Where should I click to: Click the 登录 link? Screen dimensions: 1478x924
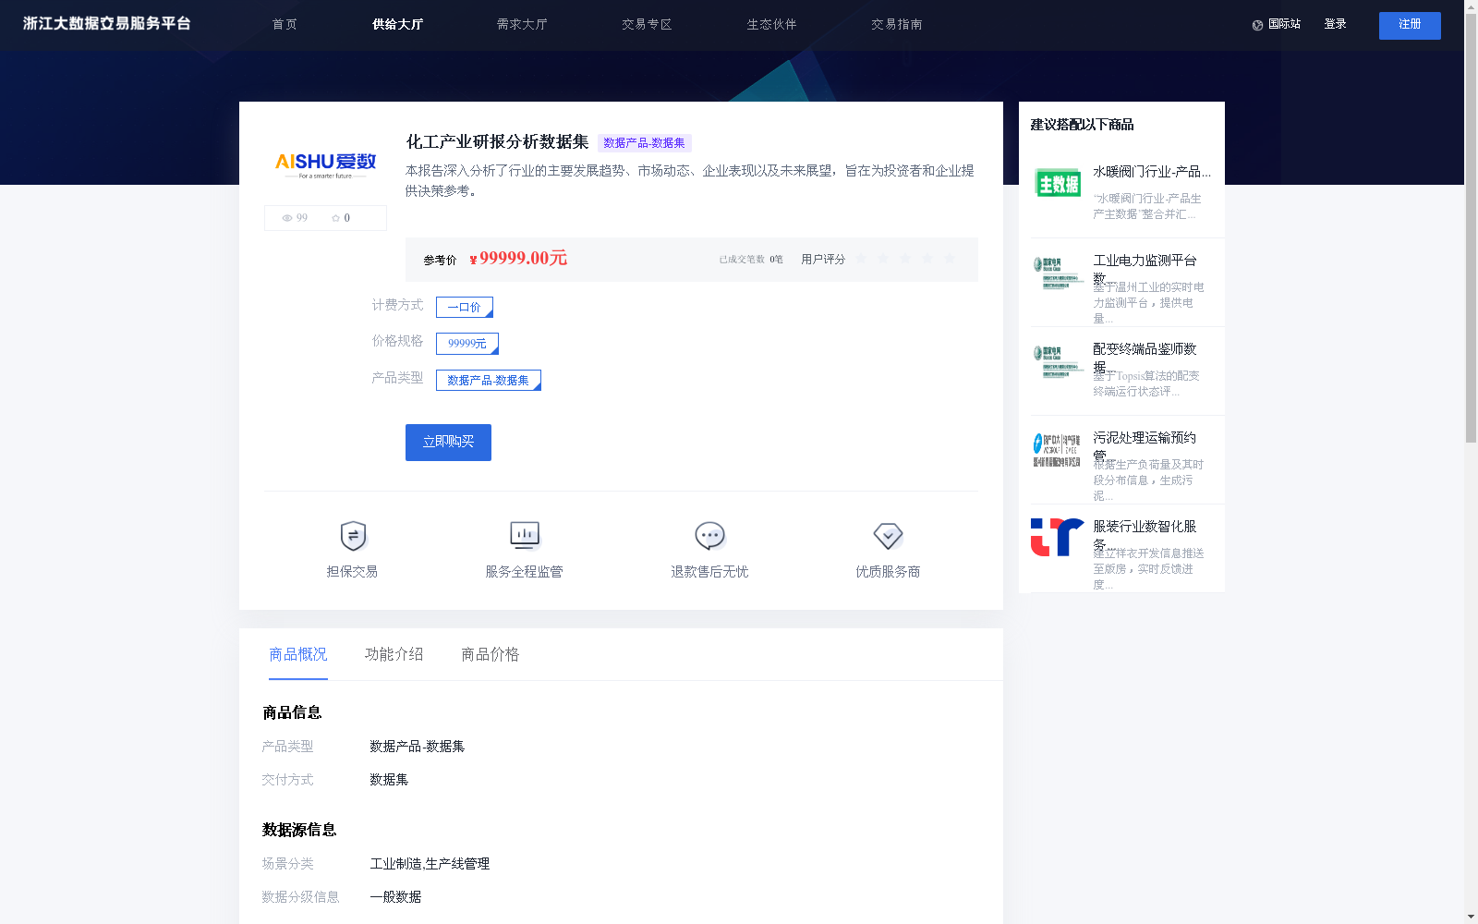pos(1335,24)
